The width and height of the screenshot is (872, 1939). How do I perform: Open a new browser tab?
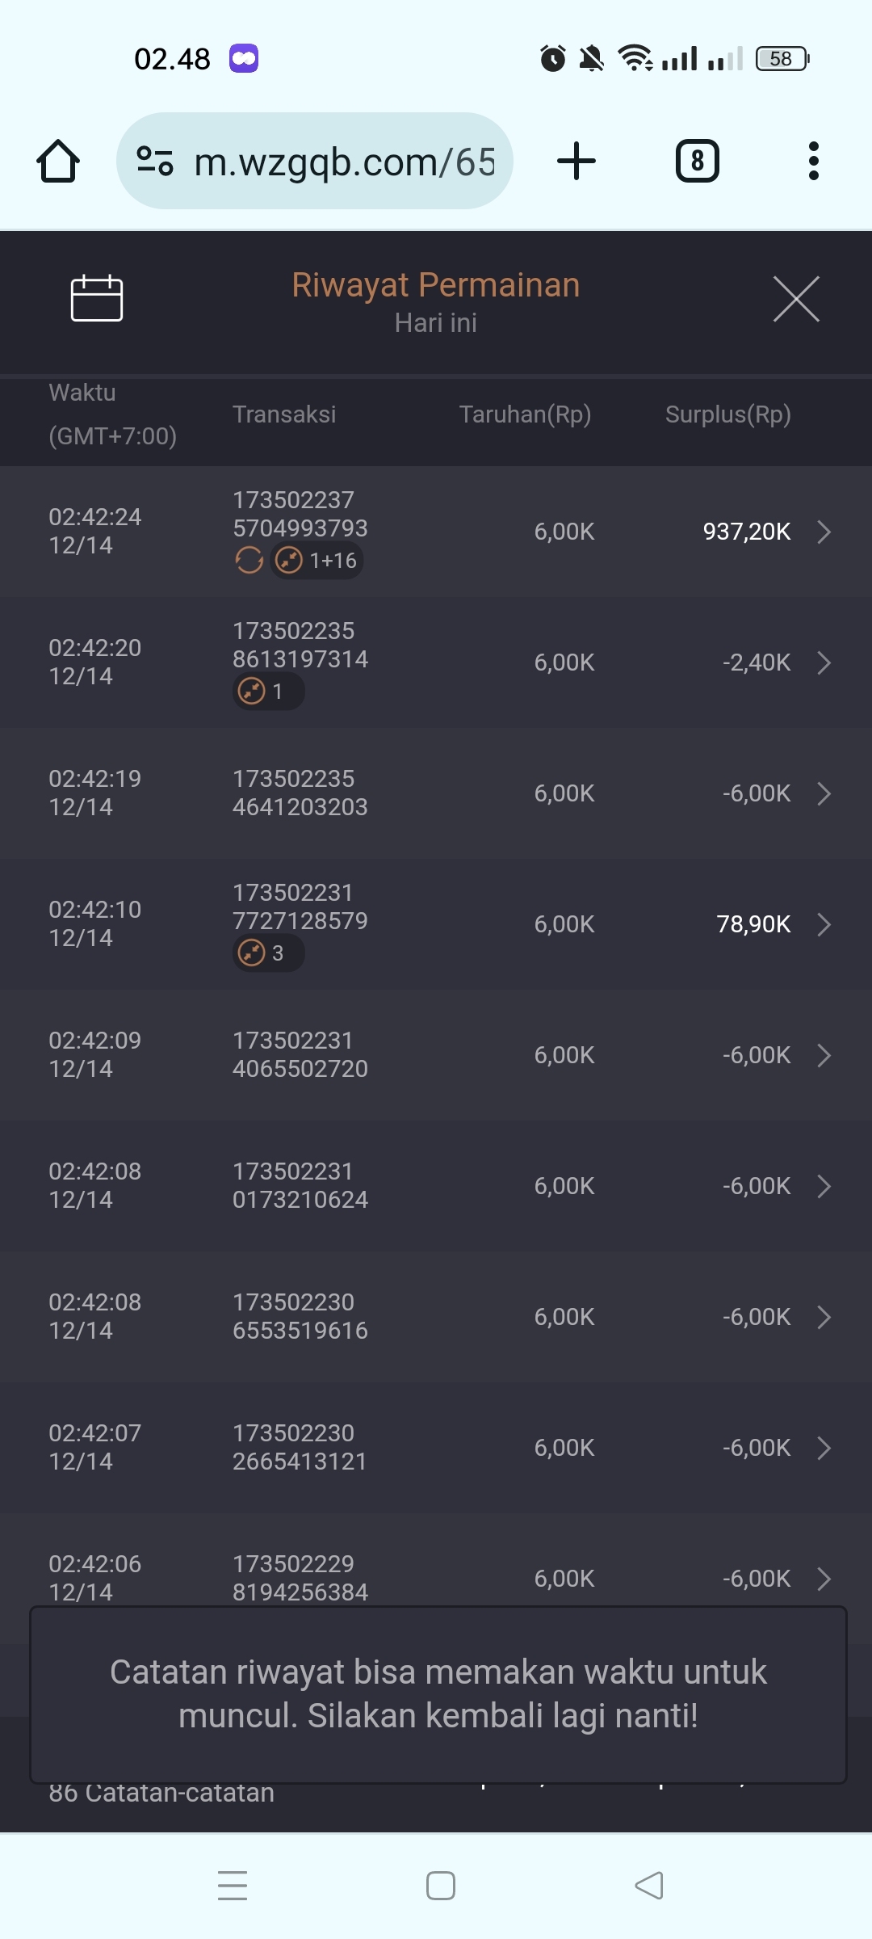point(576,161)
